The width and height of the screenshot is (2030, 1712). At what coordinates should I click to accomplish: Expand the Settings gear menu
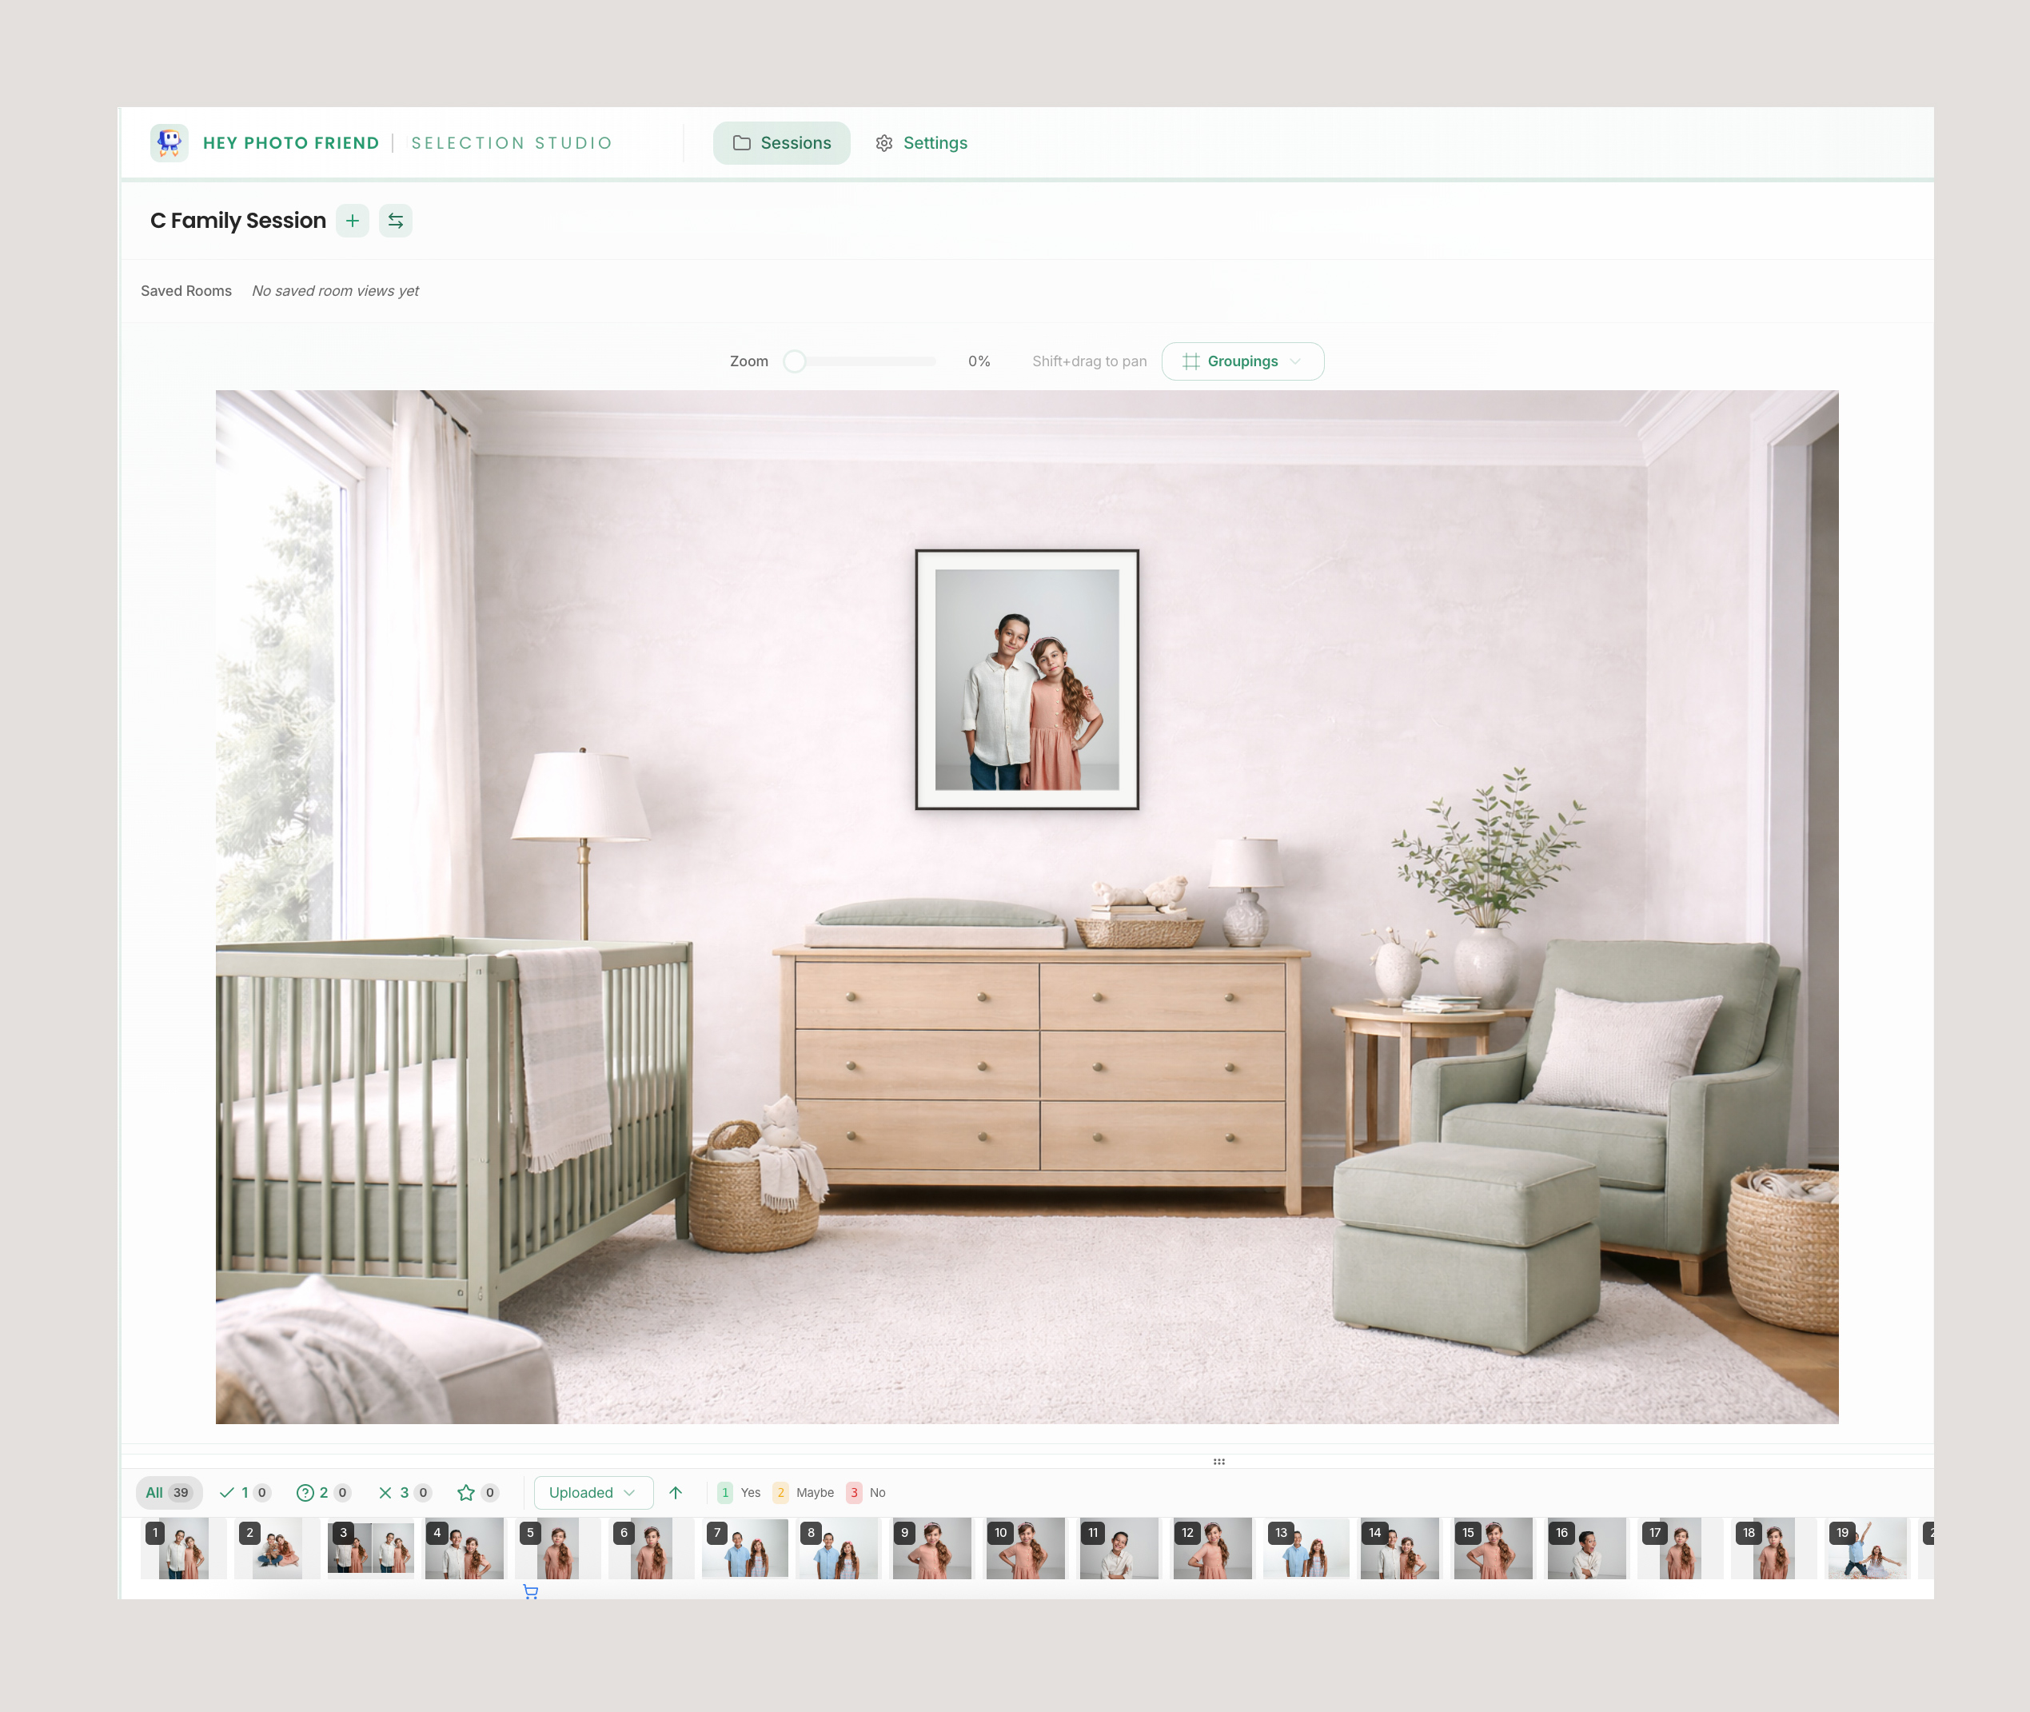920,142
